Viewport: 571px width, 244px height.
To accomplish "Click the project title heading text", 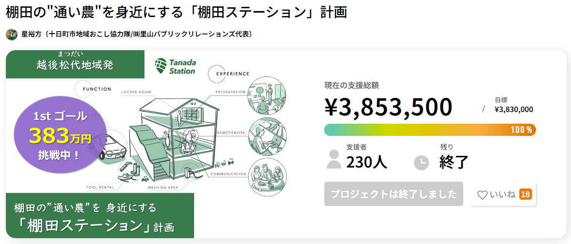I will [x=177, y=12].
